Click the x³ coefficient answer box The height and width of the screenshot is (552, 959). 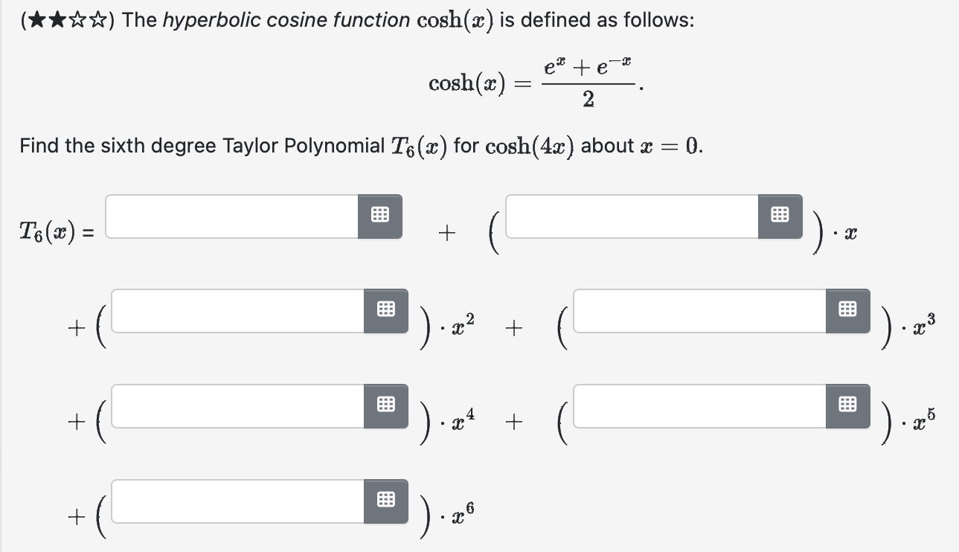pyautogui.click(x=699, y=311)
